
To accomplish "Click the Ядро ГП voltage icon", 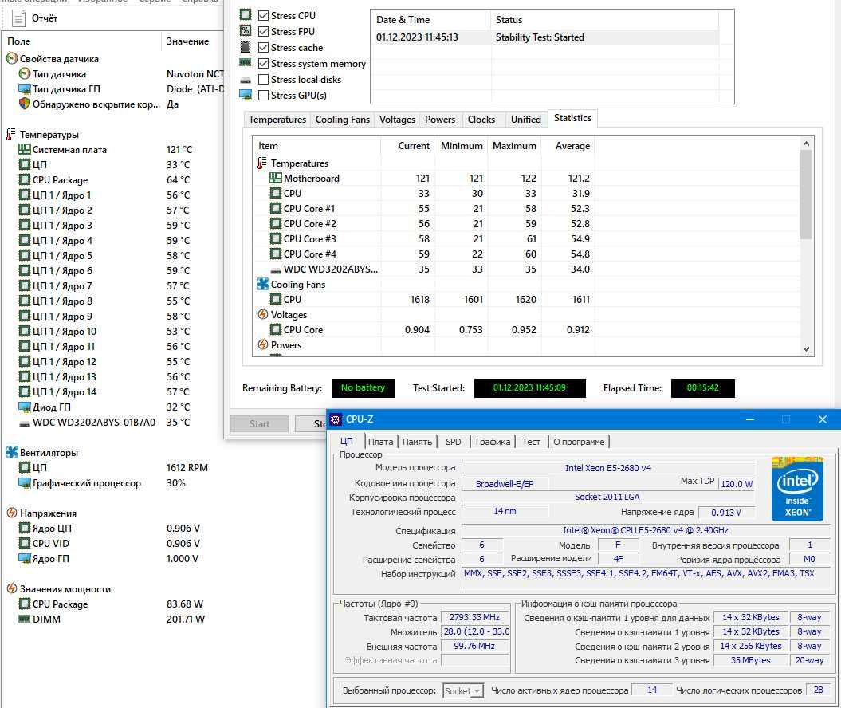I will pos(24,558).
